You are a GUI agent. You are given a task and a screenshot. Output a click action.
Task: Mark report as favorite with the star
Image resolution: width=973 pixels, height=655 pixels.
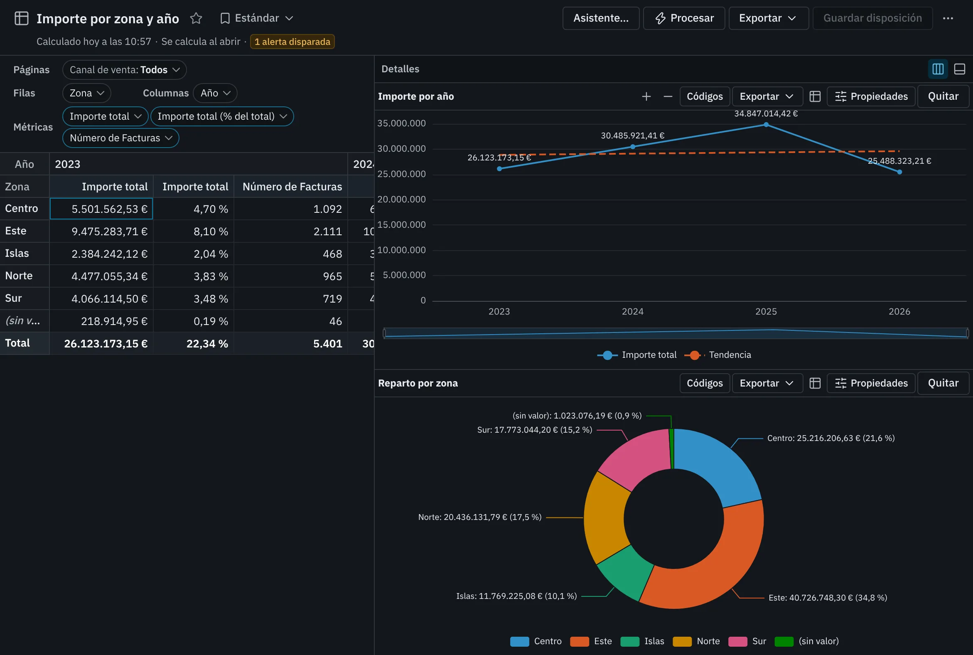(x=196, y=18)
